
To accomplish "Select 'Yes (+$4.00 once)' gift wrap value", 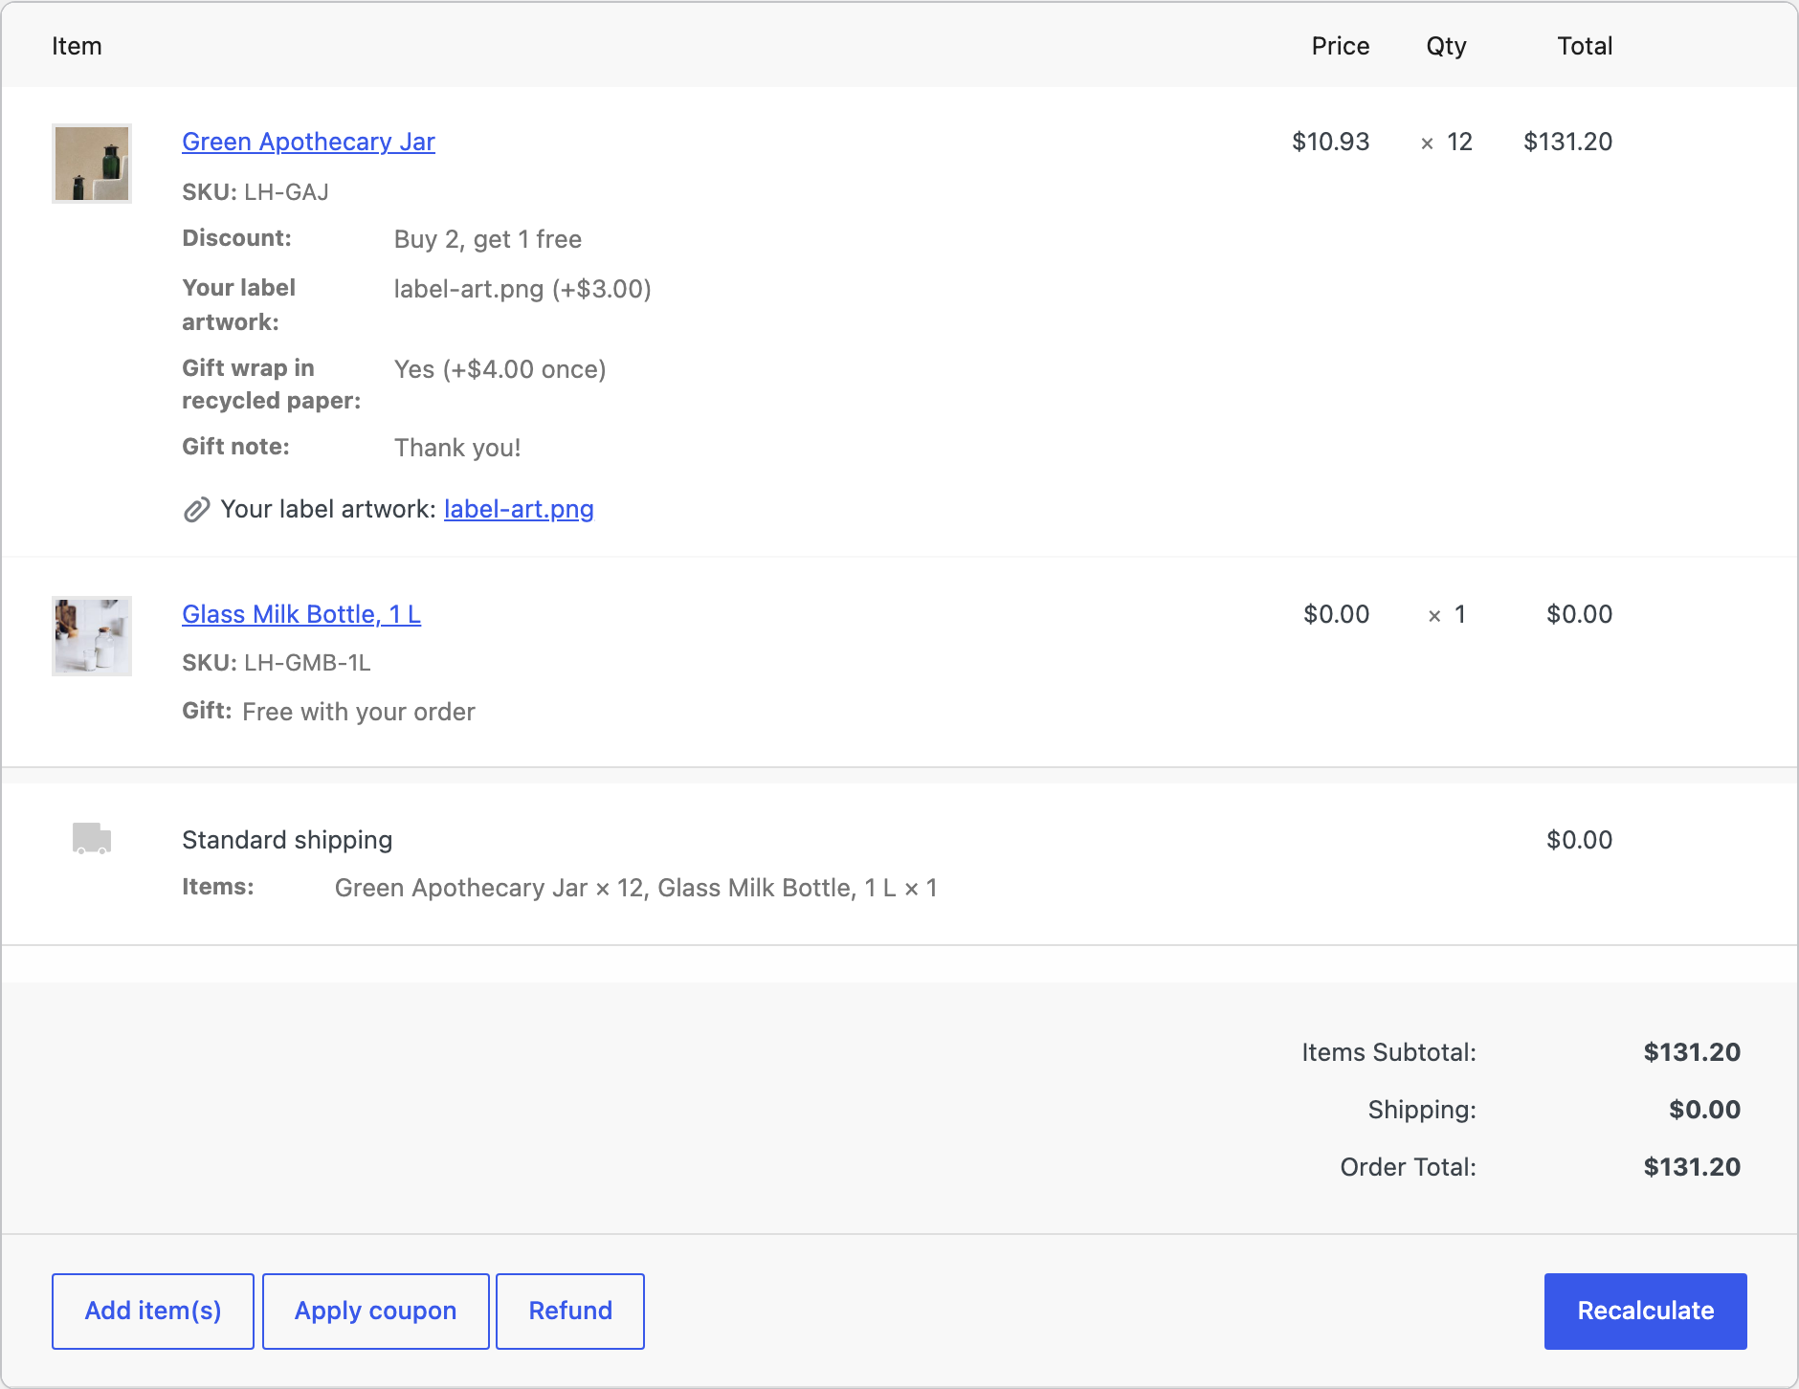I will point(500,369).
